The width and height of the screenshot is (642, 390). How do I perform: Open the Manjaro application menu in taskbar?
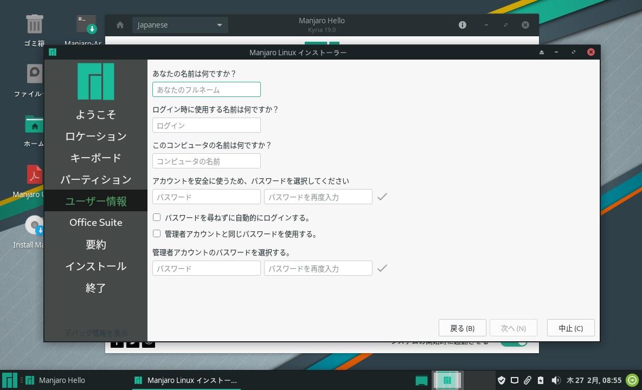(9, 380)
